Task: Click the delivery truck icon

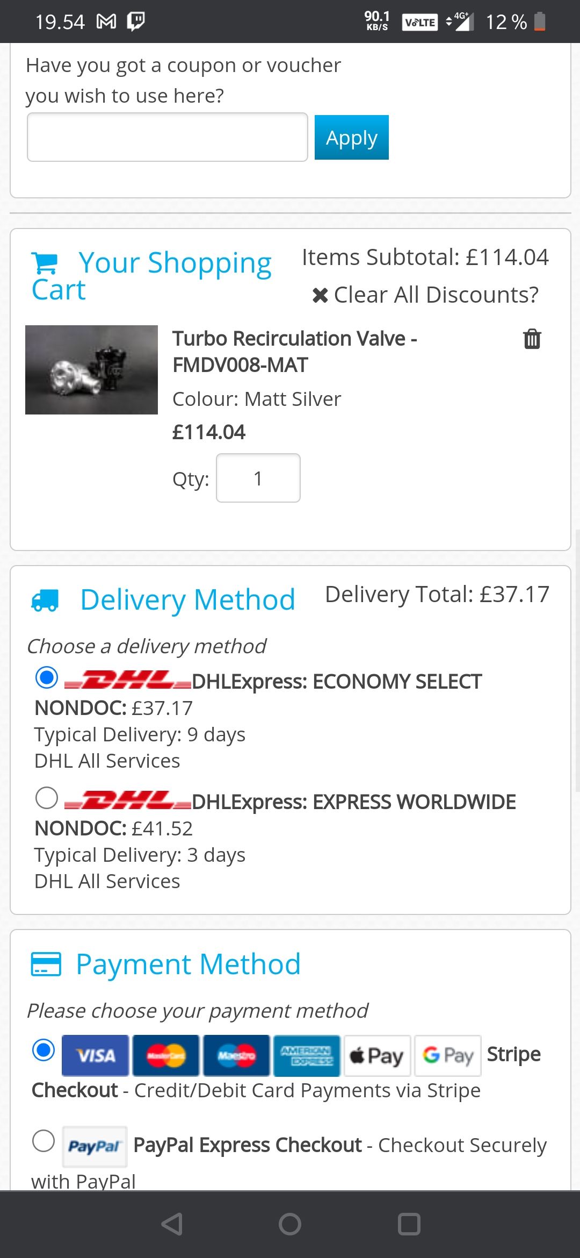Action: click(45, 600)
